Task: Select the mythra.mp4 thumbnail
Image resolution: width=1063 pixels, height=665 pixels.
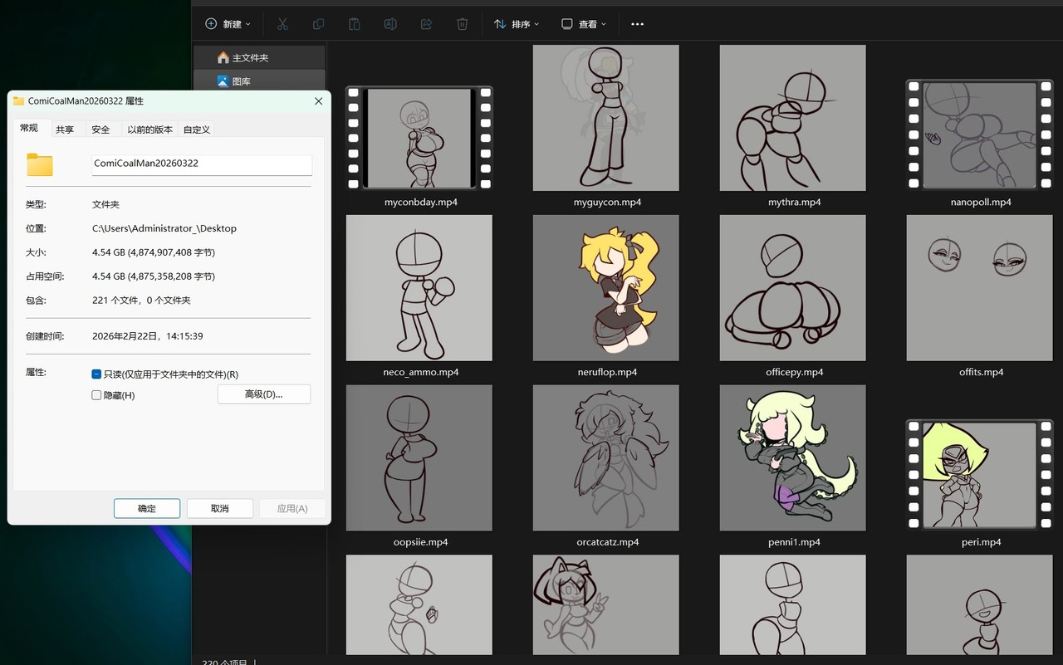Action: 793,118
